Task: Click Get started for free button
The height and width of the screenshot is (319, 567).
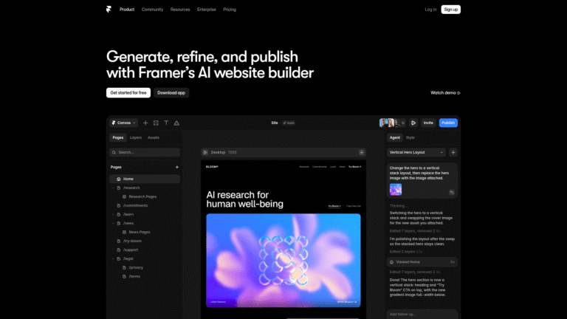Action: point(128,93)
